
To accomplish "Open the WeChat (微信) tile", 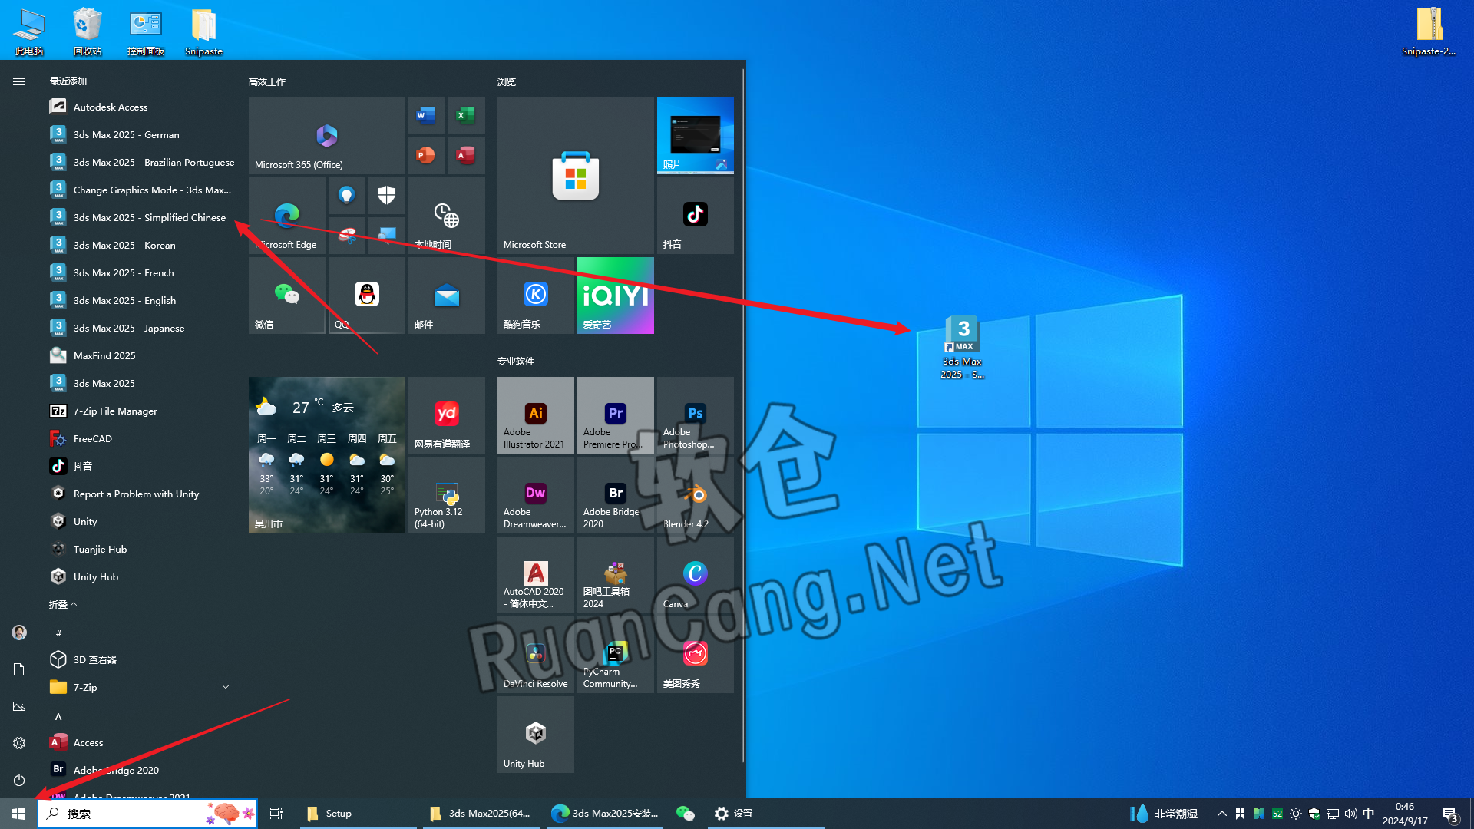I will click(x=287, y=296).
